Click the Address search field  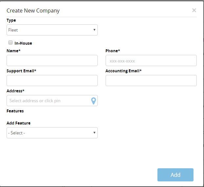coord(49,101)
